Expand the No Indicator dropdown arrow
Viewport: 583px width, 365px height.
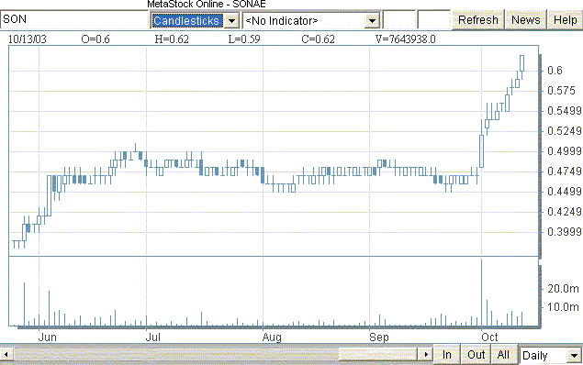(372, 20)
